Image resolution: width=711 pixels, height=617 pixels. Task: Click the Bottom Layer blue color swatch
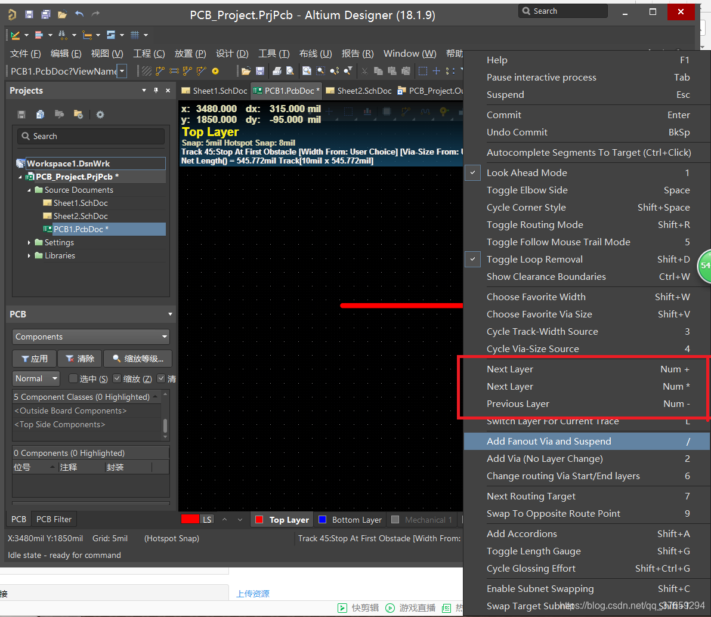coord(323,520)
